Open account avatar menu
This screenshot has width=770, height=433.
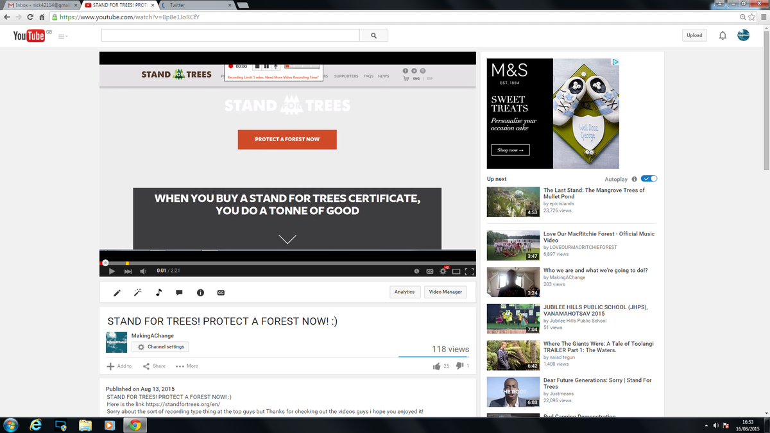coord(743,35)
